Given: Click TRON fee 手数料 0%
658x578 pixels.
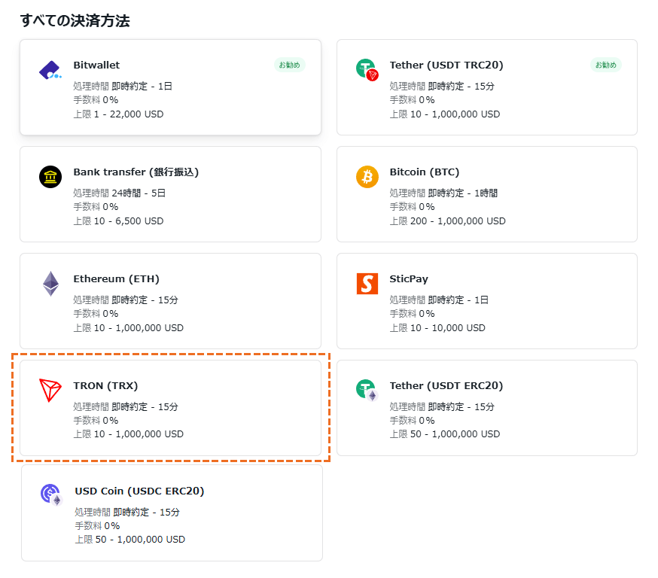Looking at the screenshot, I should click(96, 420).
